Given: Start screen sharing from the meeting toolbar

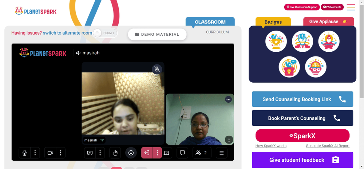Looking at the screenshot, I should (90, 153).
